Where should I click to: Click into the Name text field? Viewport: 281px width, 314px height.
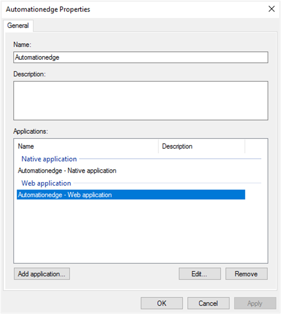point(140,57)
